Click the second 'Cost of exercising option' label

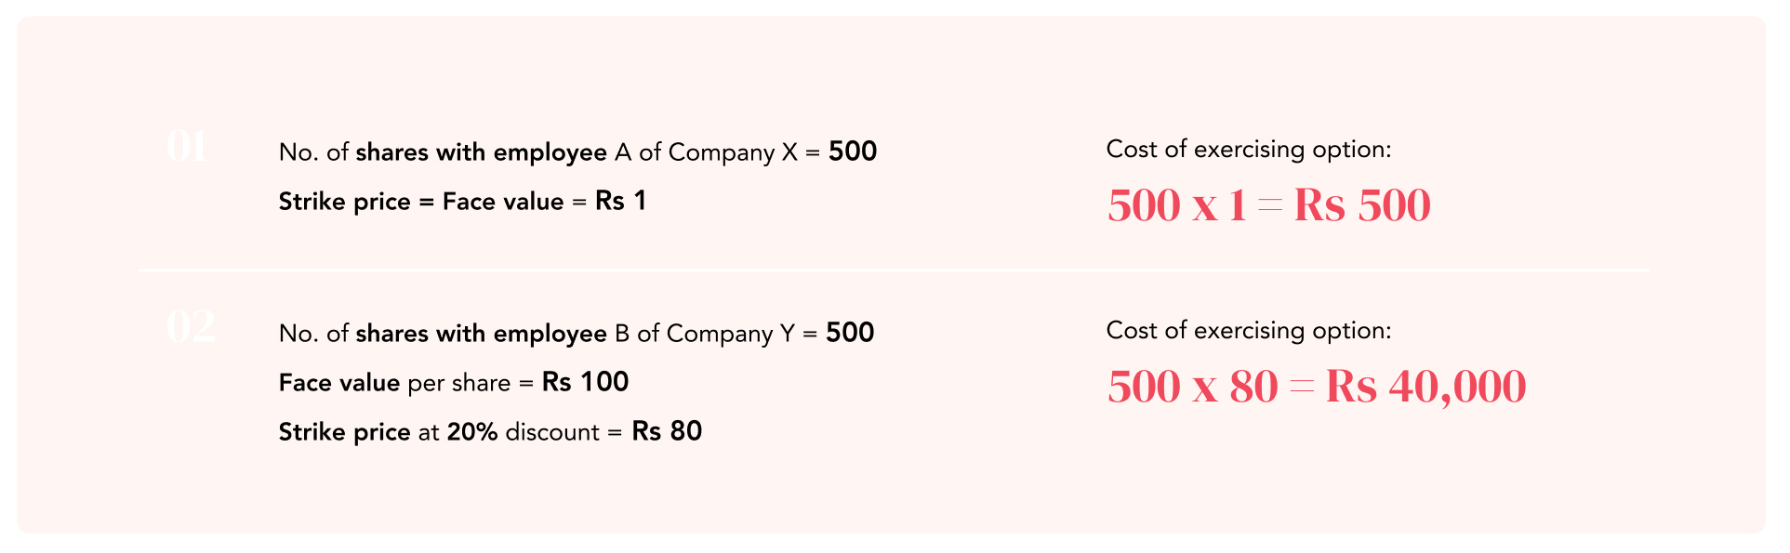[x=1249, y=331]
